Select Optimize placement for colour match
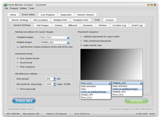 (81, 37)
